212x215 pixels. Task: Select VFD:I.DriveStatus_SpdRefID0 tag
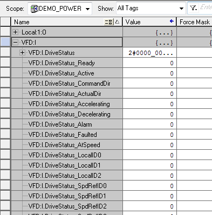click(67, 186)
